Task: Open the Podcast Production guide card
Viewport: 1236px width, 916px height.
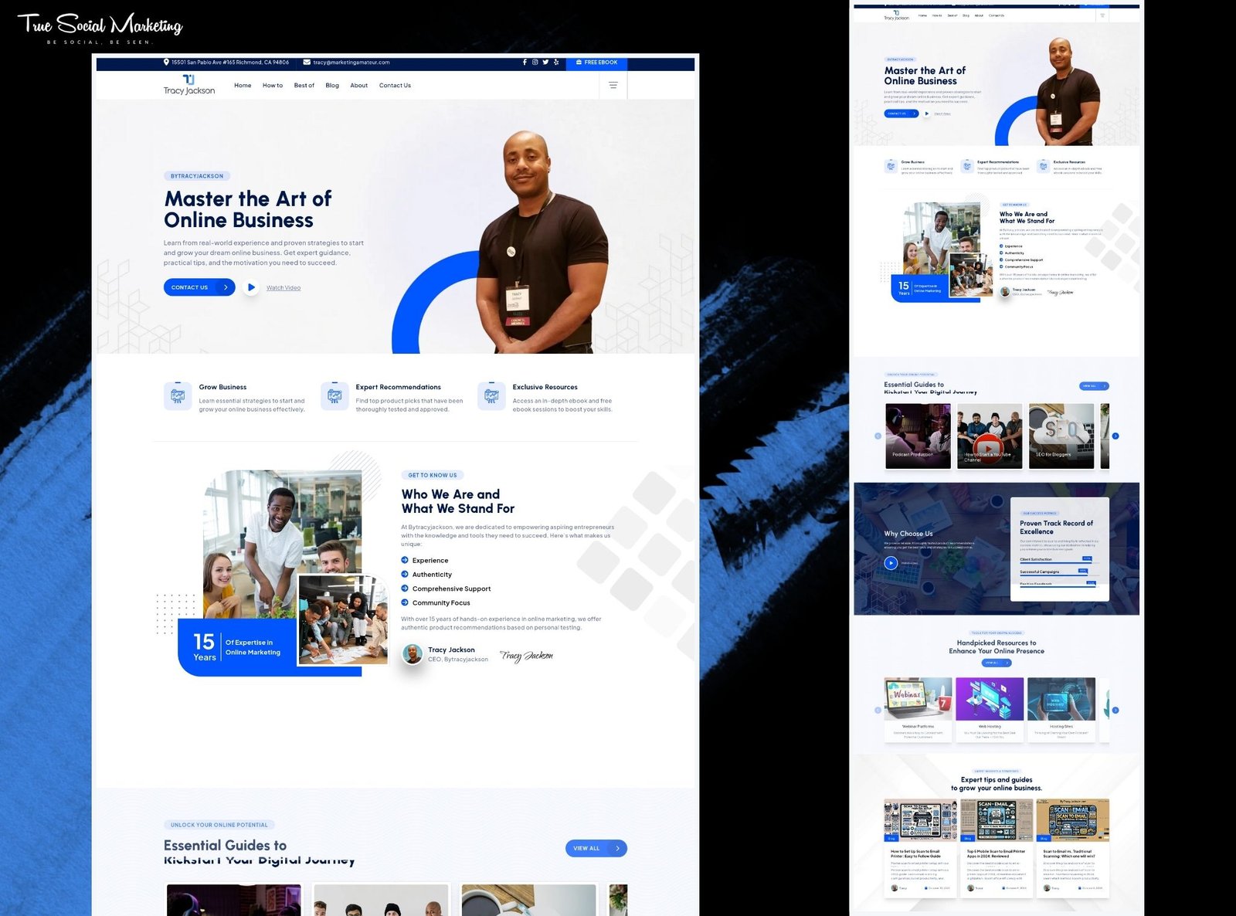Action: tap(918, 436)
